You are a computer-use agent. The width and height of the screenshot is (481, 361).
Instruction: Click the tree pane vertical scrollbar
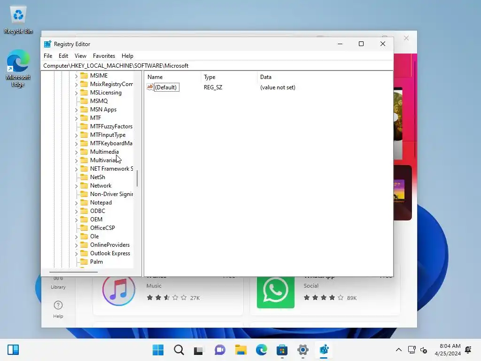pos(137,178)
